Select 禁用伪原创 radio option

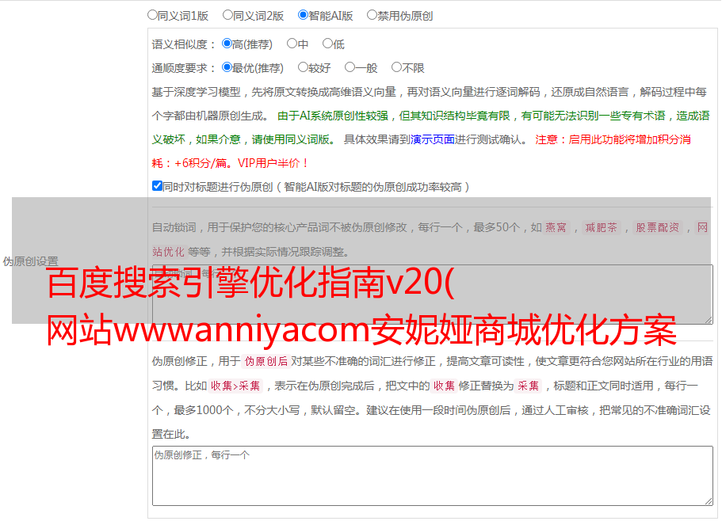point(372,15)
